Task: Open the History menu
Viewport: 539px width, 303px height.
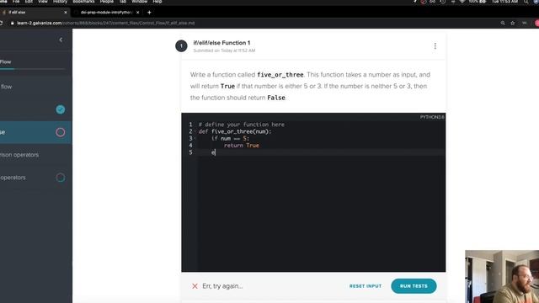Action: tap(60, 2)
